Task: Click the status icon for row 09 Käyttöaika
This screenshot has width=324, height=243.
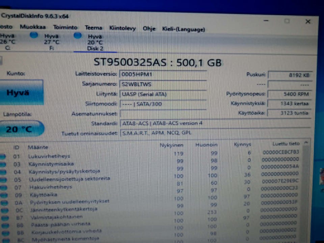Action: click(4, 195)
